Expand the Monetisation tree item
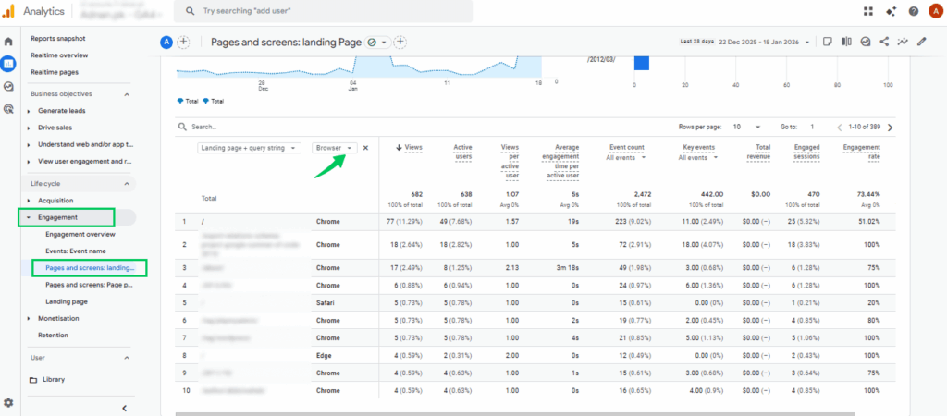 (x=28, y=318)
